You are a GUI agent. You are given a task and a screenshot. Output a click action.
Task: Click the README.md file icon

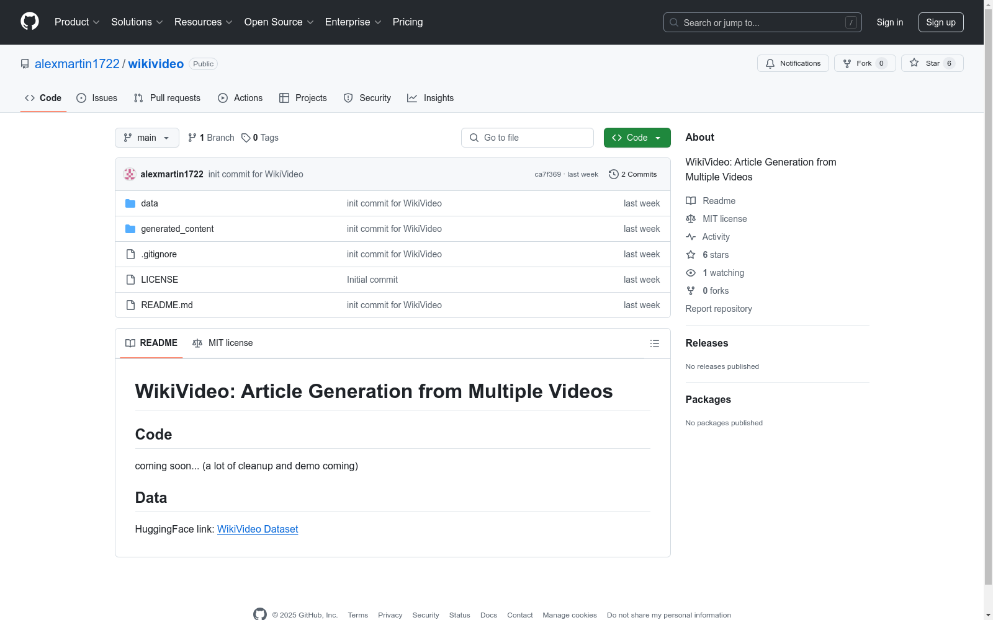tap(130, 305)
